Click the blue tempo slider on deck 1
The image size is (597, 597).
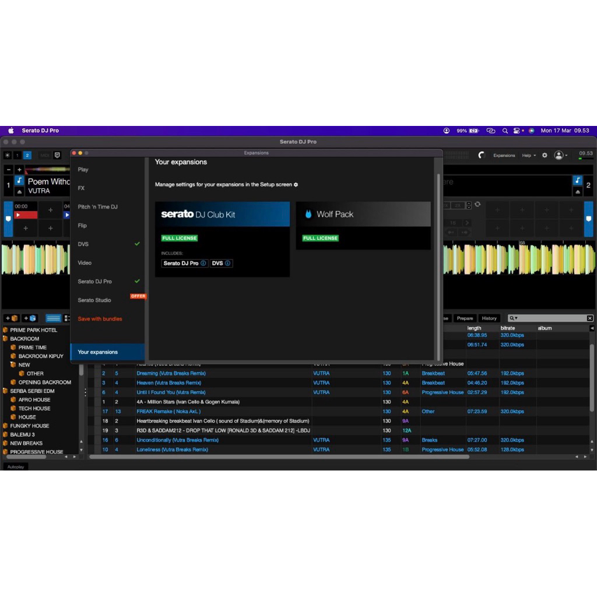tap(8, 218)
